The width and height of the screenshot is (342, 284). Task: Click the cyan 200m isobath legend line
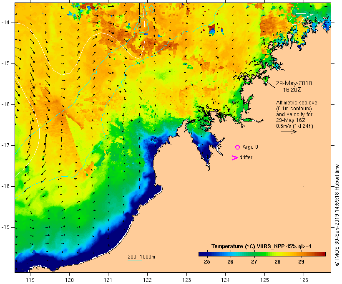(x=135, y=261)
